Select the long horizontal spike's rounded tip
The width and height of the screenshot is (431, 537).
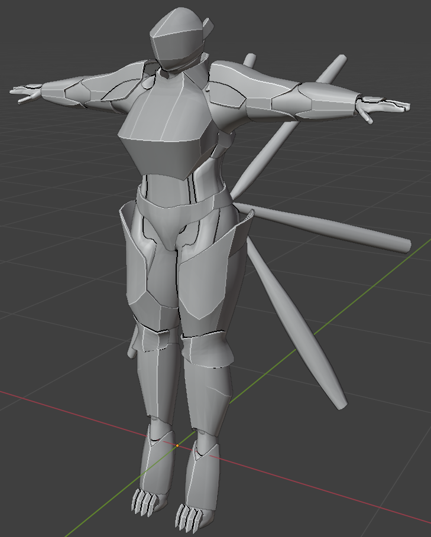[404, 246]
